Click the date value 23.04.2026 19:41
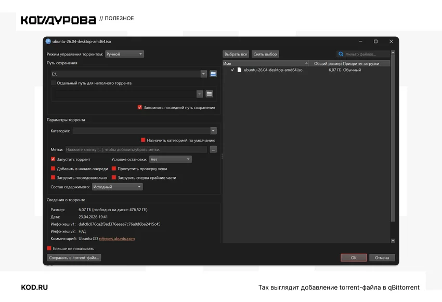 [93, 217]
